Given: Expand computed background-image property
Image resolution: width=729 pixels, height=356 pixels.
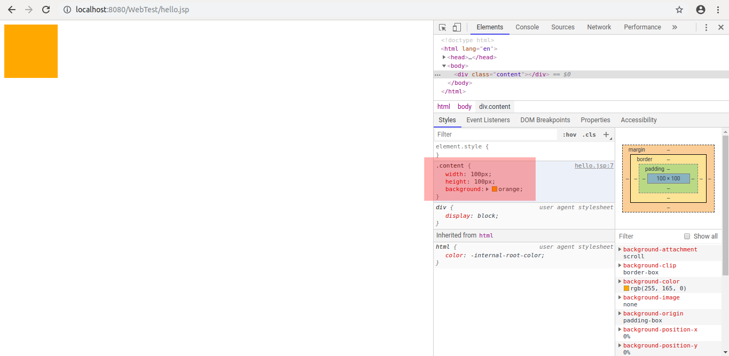Looking at the screenshot, I should pos(620,297).
